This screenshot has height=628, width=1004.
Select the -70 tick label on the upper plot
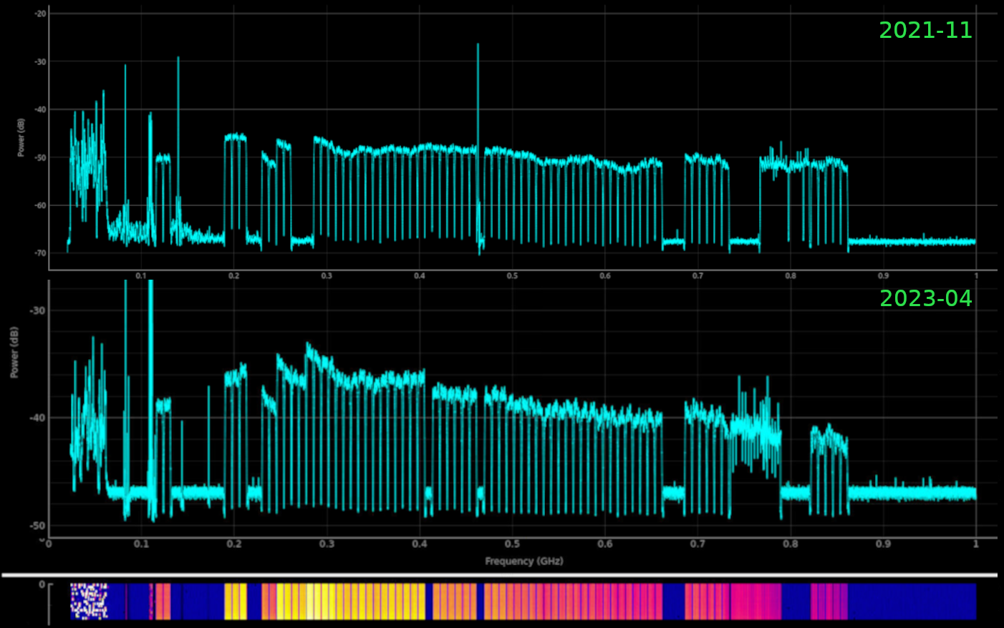click(x=40, y=253)
